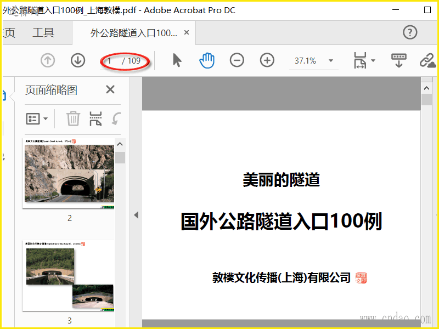
Task: Select page 2 tunnel thumbnail
Action: tap(69, 173)
